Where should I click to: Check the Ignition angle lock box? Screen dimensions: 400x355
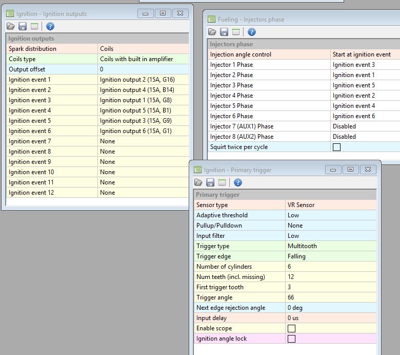coord(291,339)
